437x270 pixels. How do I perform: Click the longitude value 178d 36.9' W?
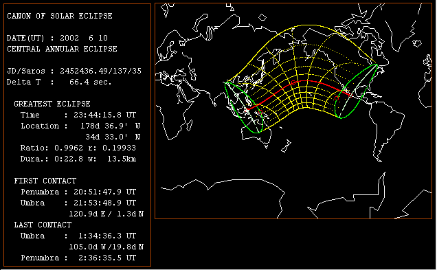click(111, 126)
